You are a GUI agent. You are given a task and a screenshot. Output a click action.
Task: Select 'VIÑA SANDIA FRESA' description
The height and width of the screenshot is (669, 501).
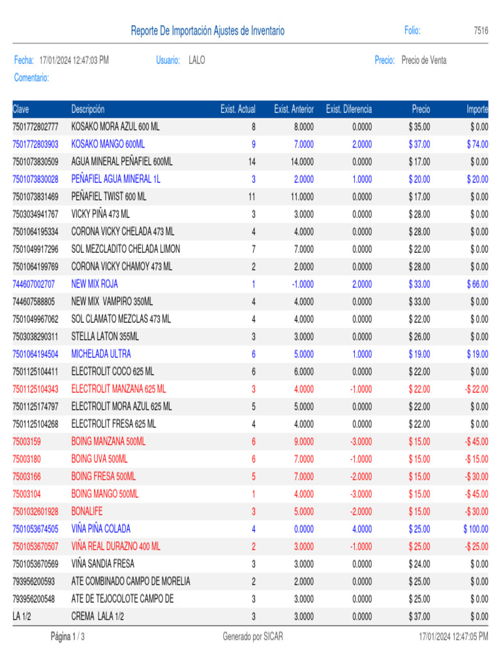point(102,564)
